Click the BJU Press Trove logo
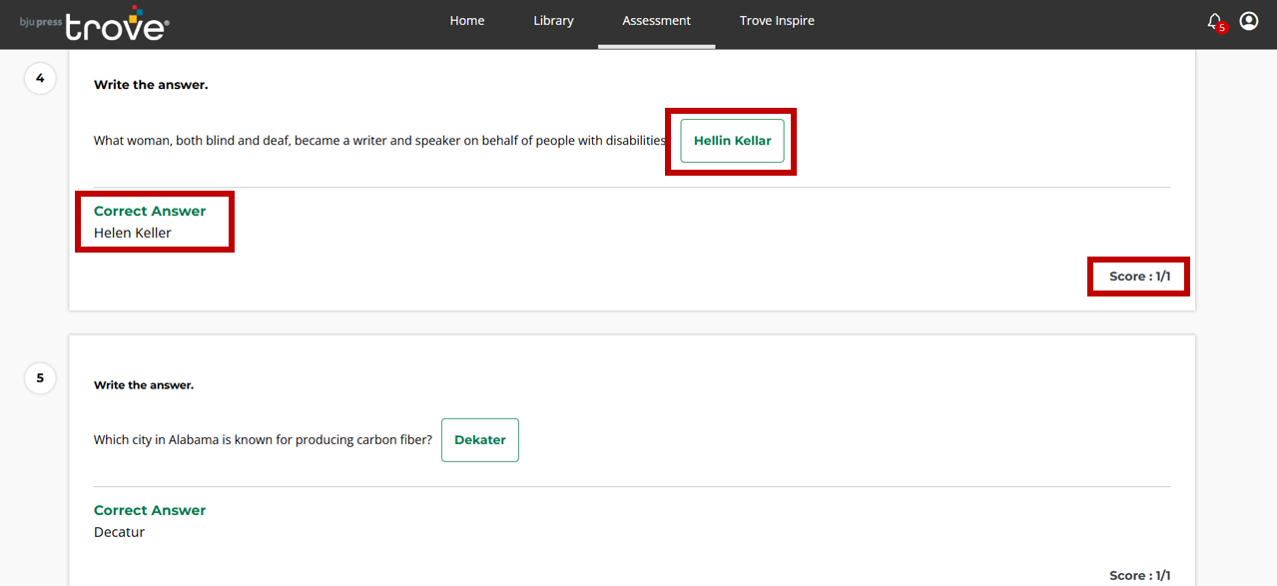 [95, 23]
